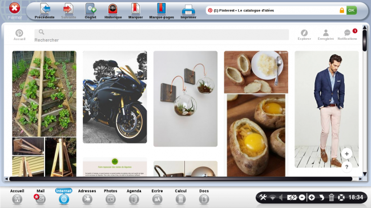Click the vertical scrollbar down arrow
The height and width of the screenshot is (208, 371).
(365, 174)
